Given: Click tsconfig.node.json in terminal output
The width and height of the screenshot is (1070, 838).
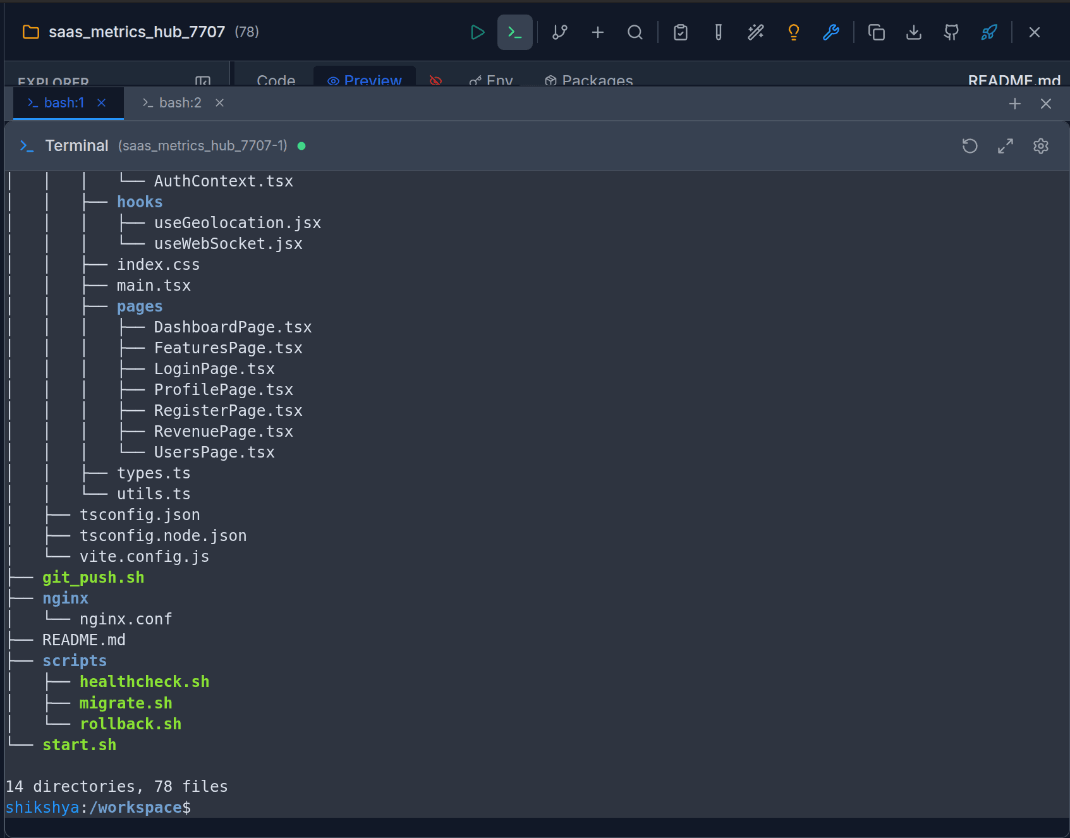Looking at the screenshot, I should point(163,536).
